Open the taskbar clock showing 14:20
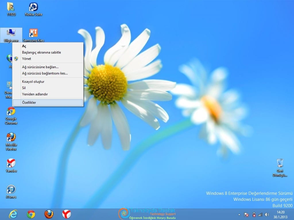Screen dimensions: 294x220 [281, 215]
